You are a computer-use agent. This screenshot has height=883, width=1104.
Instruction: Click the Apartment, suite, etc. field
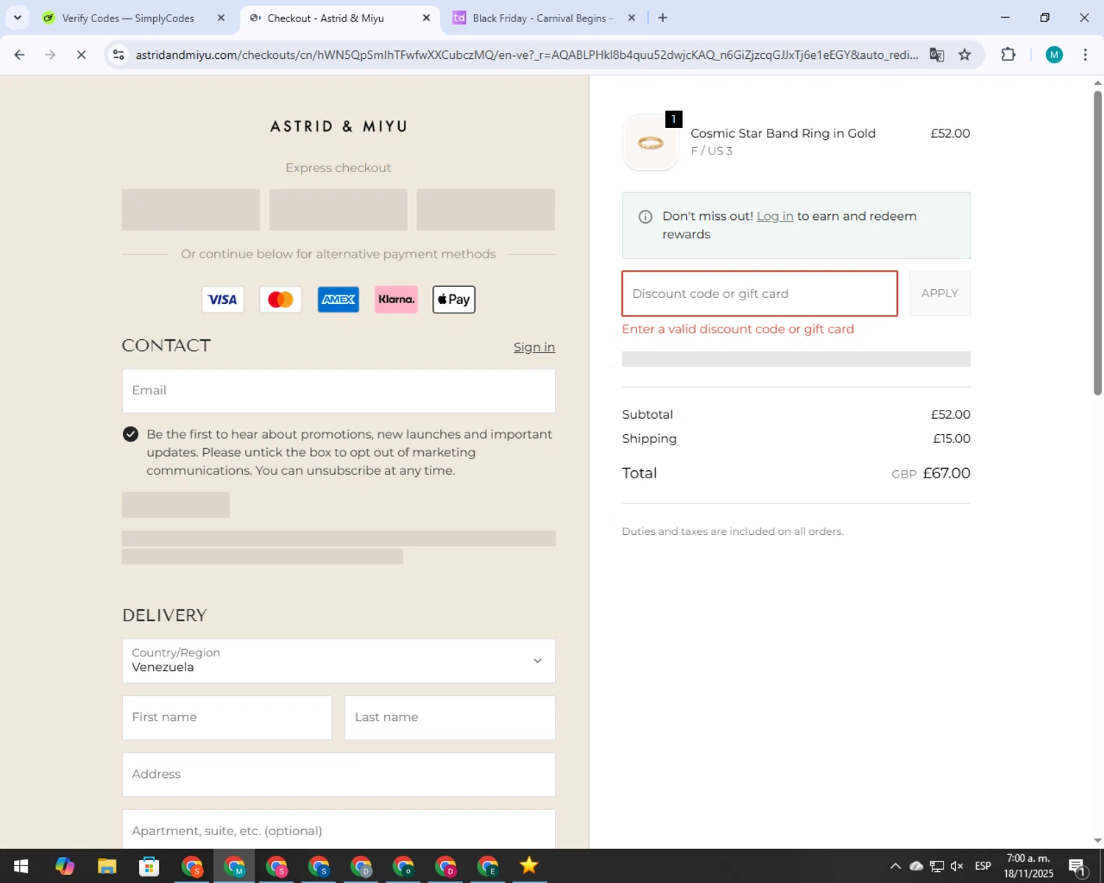coord(339,830)
